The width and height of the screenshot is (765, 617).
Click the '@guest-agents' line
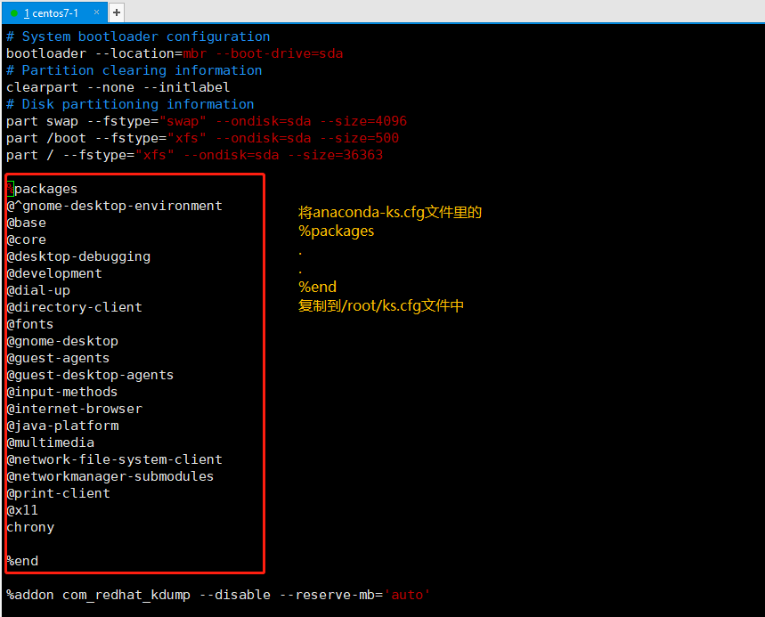tap(58, 358)
